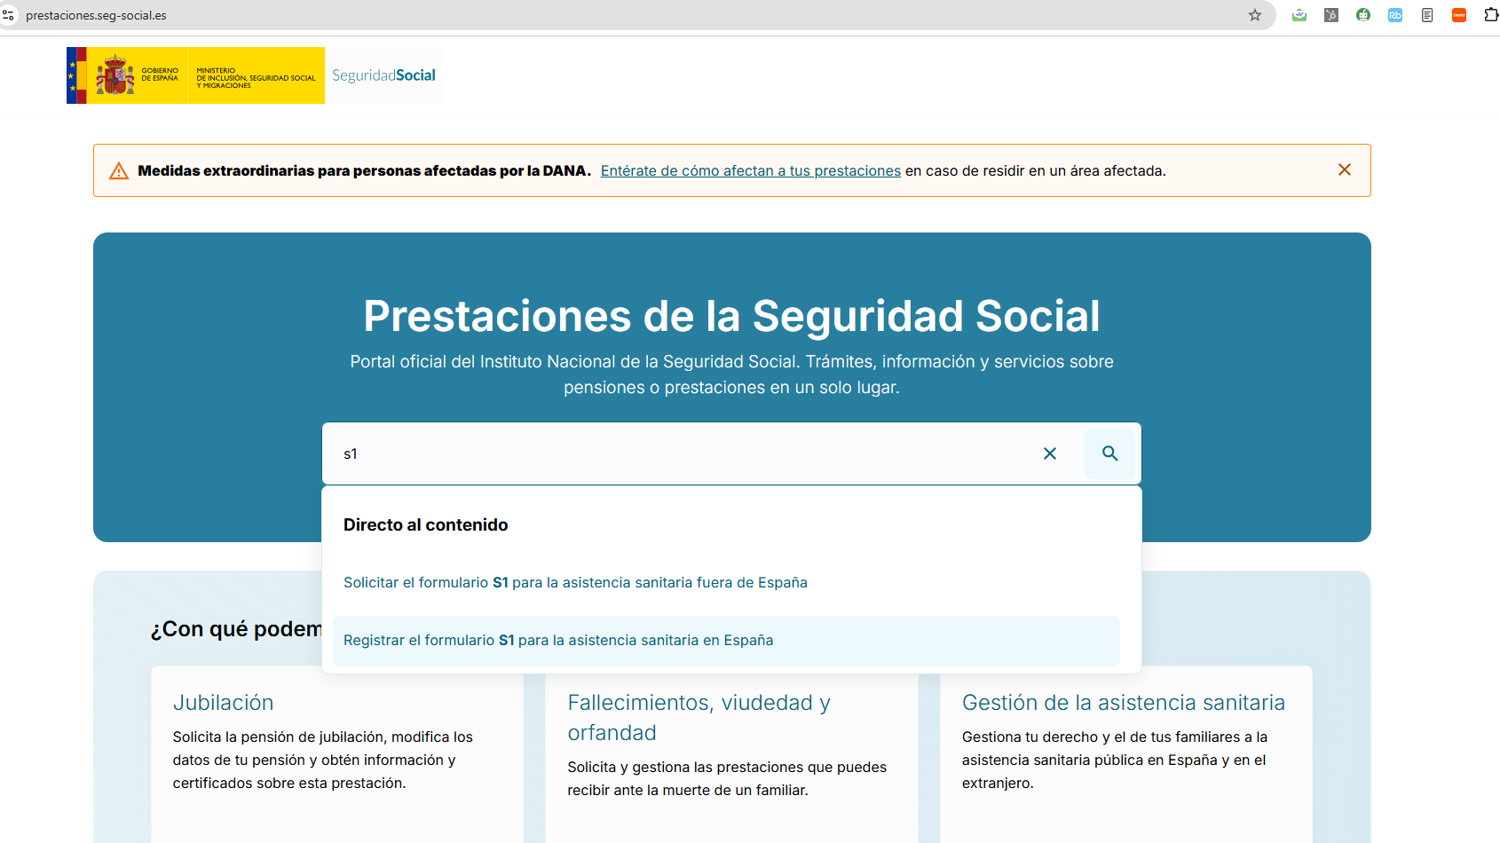
Task: Dismiss the DANA alert banner
Action: pos(1344,169)
